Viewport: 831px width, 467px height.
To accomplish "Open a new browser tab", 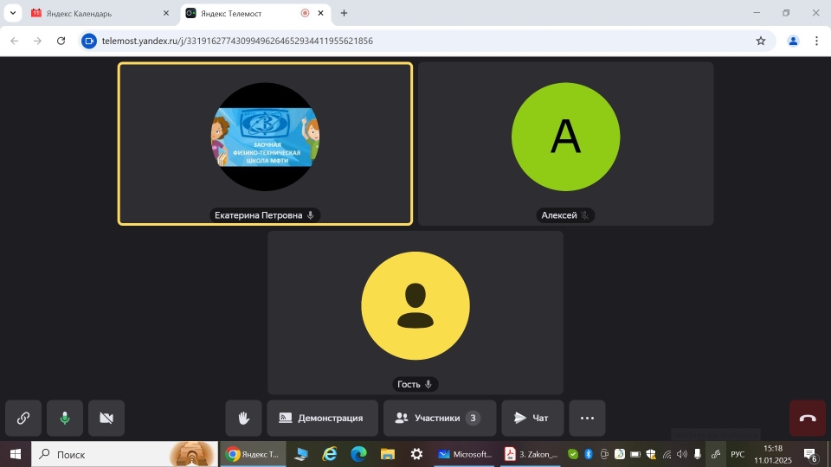I will click(x=344, y=13).
